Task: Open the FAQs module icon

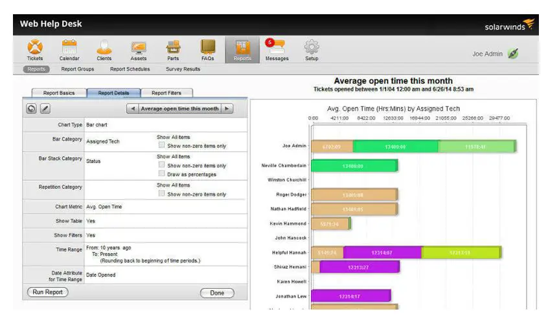Action: point(207,50)
